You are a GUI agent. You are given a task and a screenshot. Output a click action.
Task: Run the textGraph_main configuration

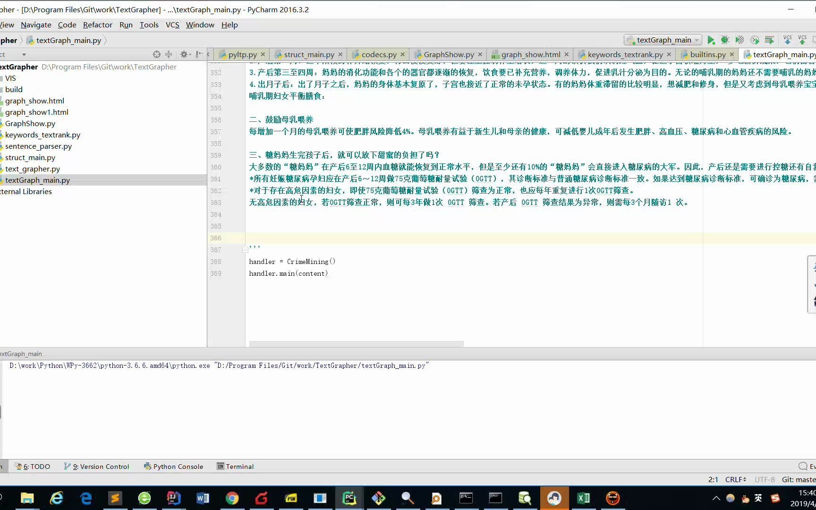711,40
